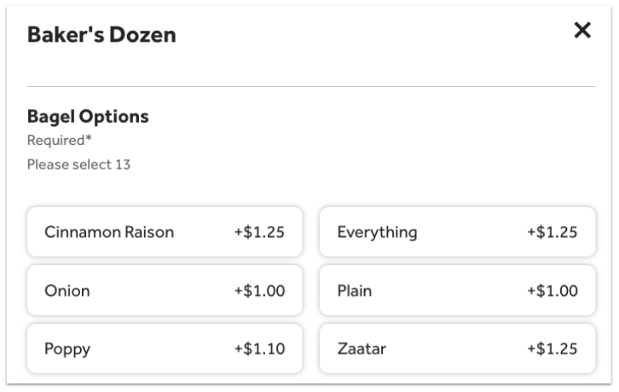Click the Bagel Options heading
The height and width of the screenshot is (392, 619).
(88, 117)
